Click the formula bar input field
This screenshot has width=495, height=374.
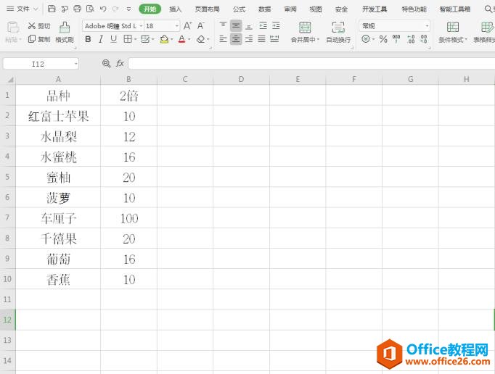point(311,63)
